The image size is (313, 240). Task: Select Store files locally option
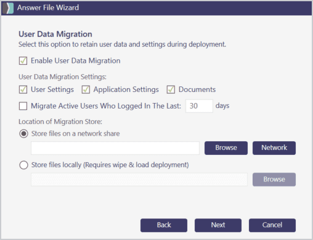coord(23,165)
